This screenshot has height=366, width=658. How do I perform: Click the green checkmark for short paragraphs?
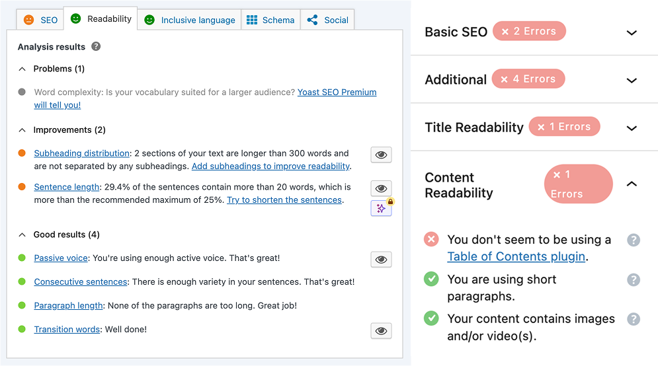[432, 279]
